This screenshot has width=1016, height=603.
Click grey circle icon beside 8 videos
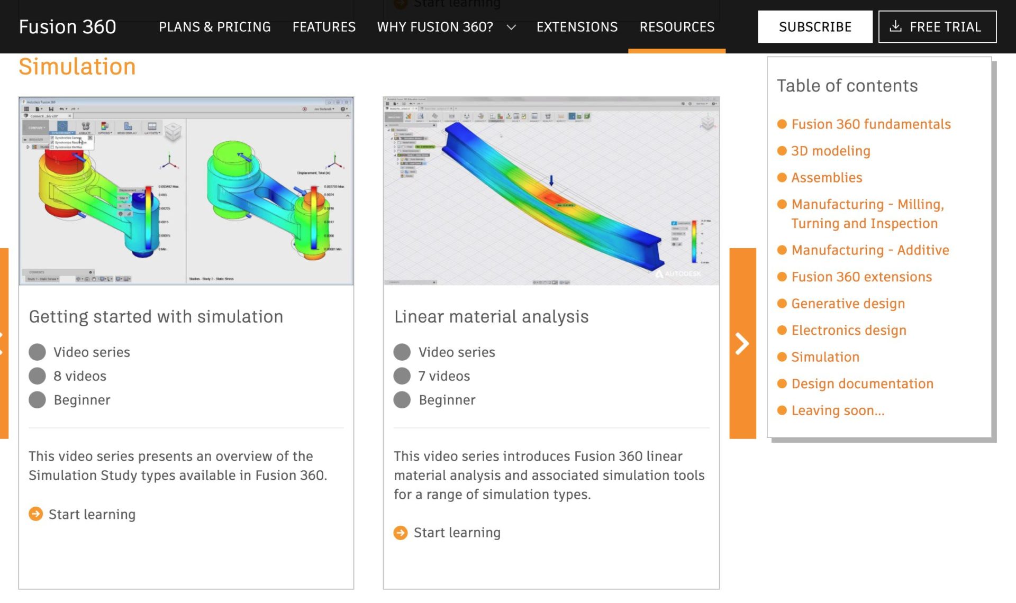(37, 376)
